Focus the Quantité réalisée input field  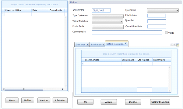(x=157, y=26)
